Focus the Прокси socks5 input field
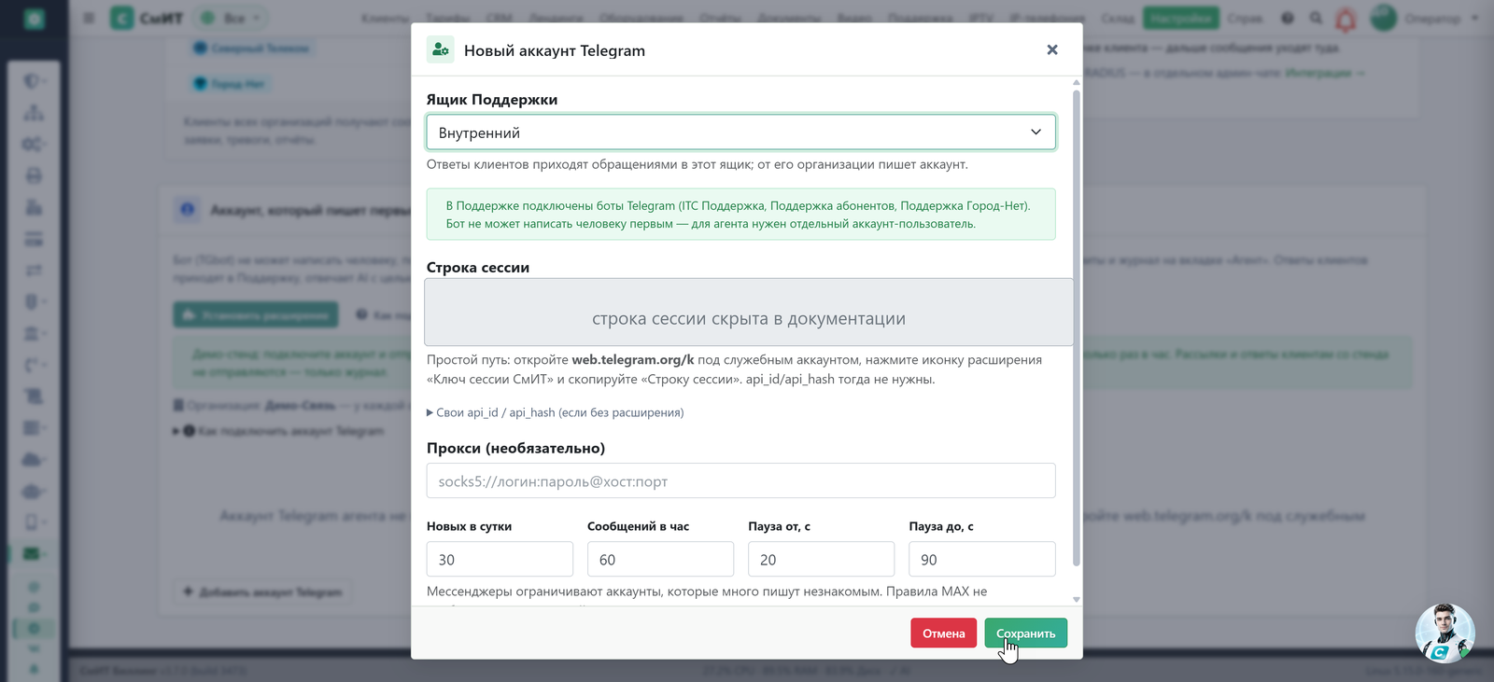Viewport: 1494px width, 682px height. [741, 480]
